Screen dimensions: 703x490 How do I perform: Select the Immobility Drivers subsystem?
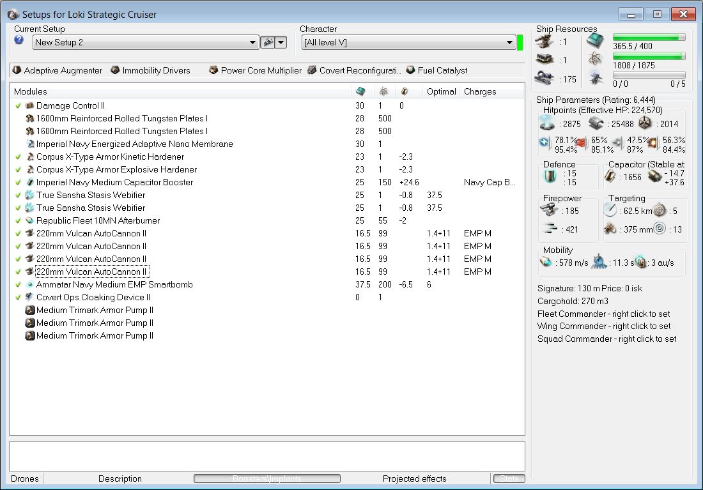click(x=151, y=70)
